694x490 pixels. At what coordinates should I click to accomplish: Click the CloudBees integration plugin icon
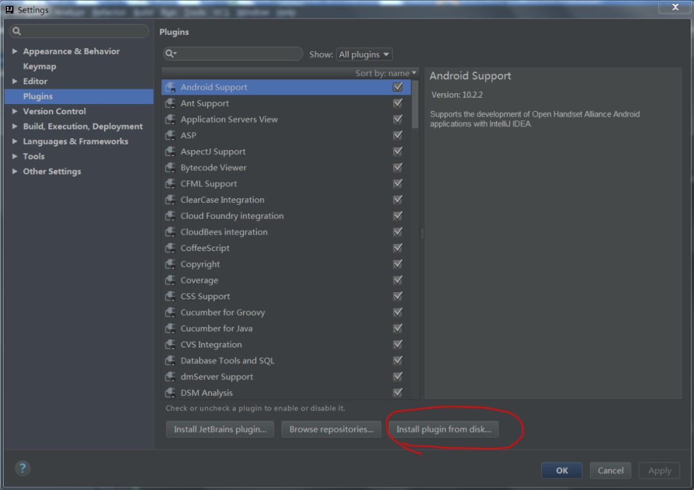coord(170,232)
